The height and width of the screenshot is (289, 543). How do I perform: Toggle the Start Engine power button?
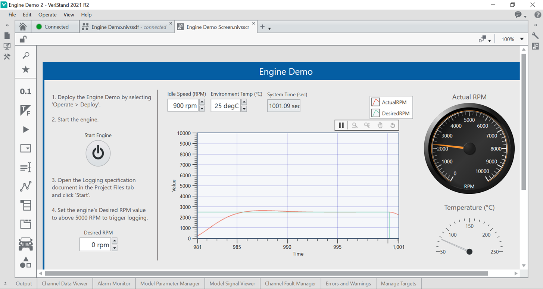(98, 153)
